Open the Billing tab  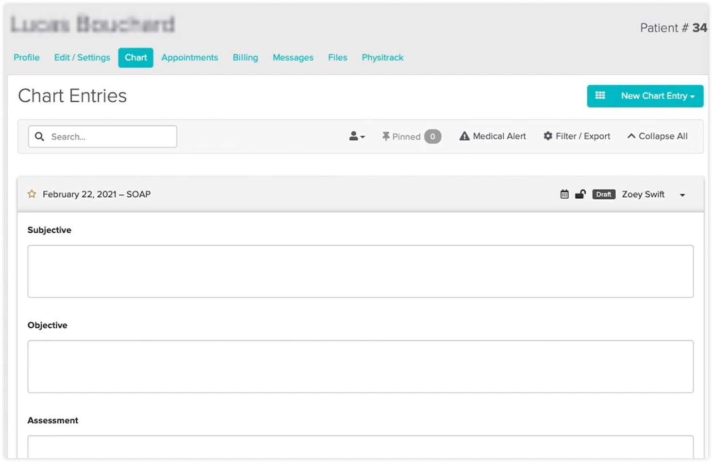[245, 57]
